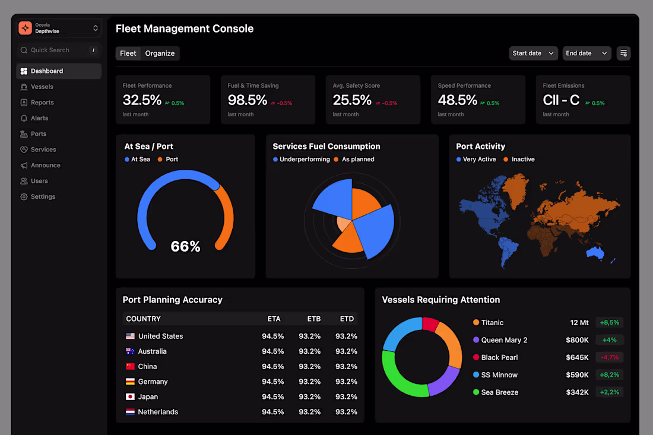653x435 pixels.
Task: Click the ETB column header
Action: click(314, 319)
